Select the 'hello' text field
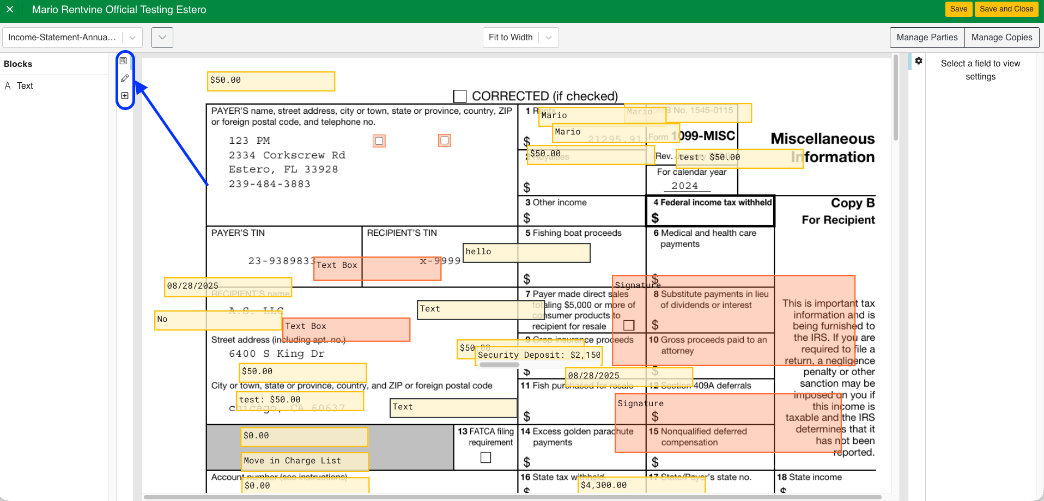Viewport: 1044px width, 501px height. (x=526, y=253)
